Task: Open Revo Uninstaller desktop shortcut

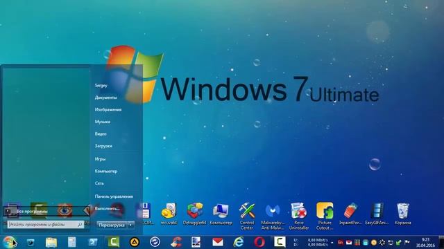Action: pos(299,216)
